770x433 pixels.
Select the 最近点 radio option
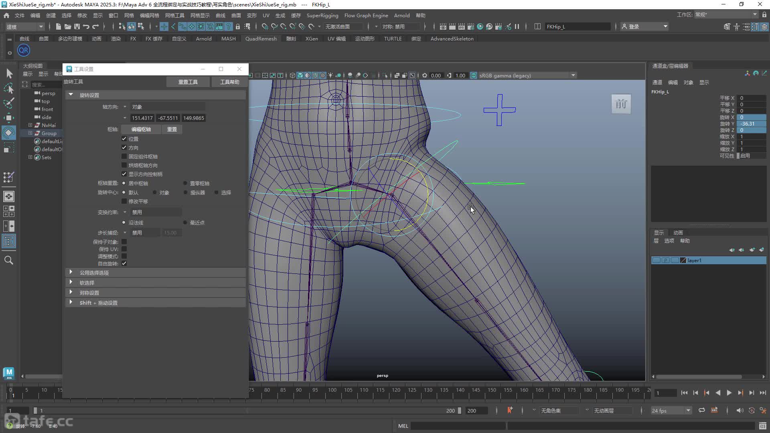coord(185,223)
